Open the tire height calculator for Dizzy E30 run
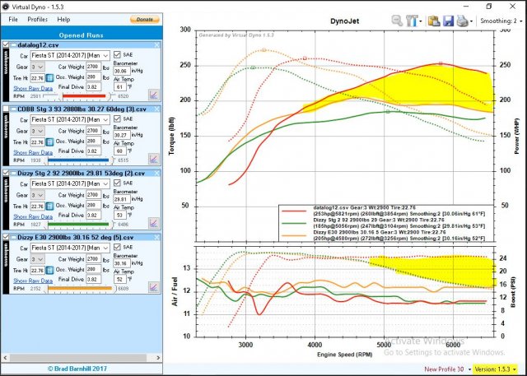This screenshot has width=527, height=376. tap(49, 270)
